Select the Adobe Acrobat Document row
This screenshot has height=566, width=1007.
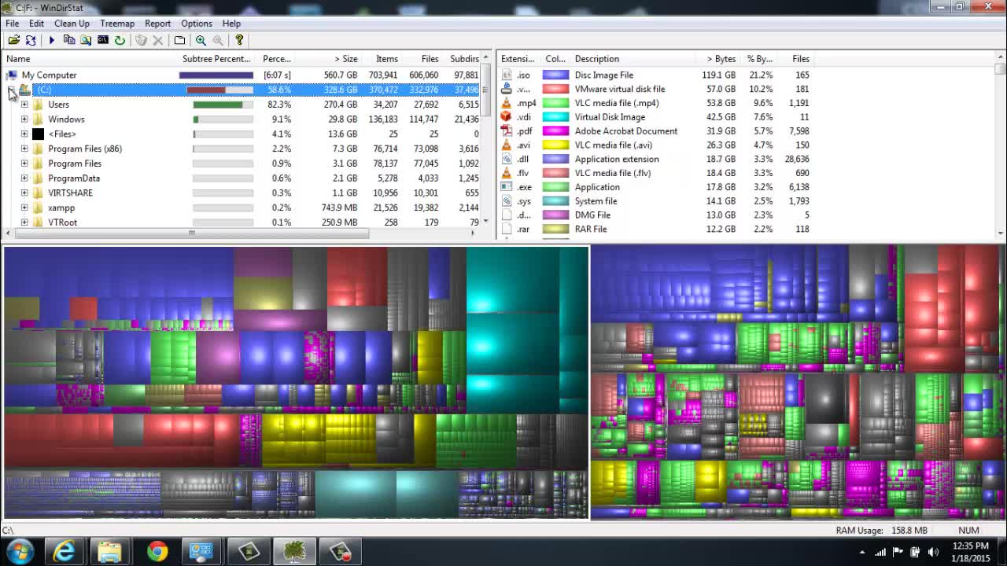point(657,131)
